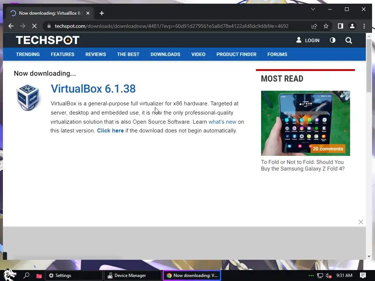Click the Chrome taskbar button
The image size is (375, 281).
pos(192,276)
